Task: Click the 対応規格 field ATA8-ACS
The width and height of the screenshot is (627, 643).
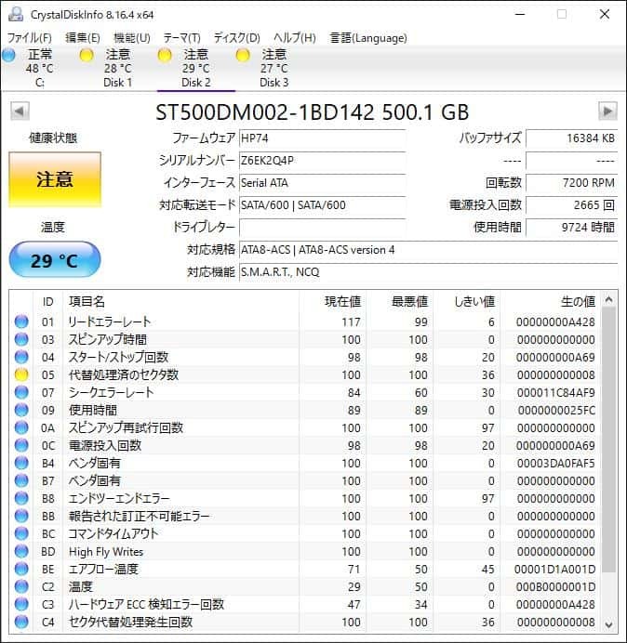Action: (428, 250)
